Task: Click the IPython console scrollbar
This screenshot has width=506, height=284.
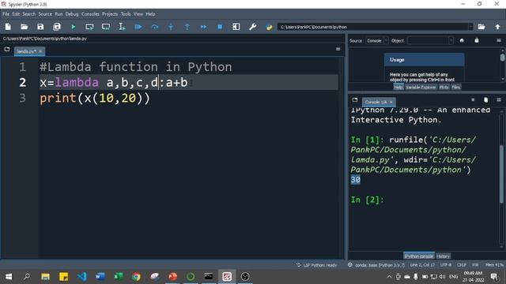Action: (x=501, y=174)
